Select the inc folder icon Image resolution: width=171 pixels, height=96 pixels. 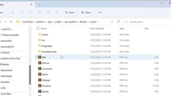tap(40, 40)
